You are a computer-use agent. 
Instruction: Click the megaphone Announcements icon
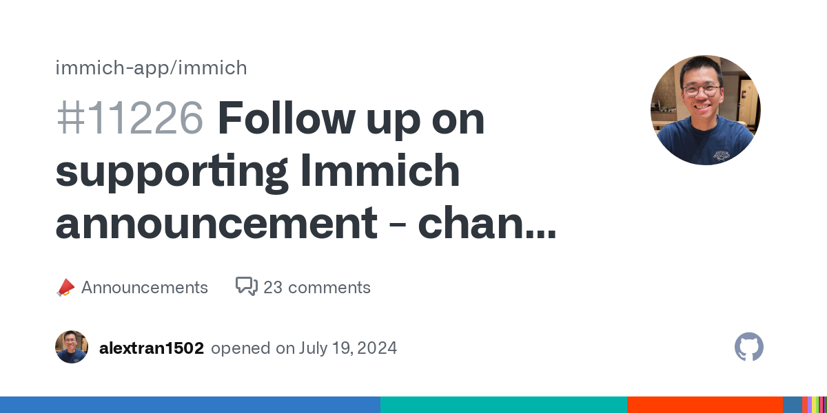point(65,288)
